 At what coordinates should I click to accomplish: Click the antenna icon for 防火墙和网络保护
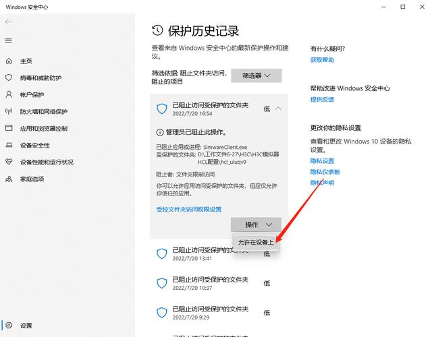coord(9,111)
